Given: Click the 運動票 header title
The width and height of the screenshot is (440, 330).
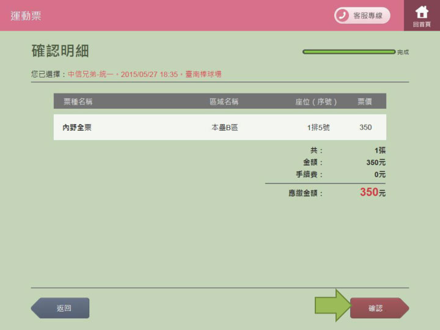Looking at the screenshot, I should pyautogui.click(x=26, y=16).
